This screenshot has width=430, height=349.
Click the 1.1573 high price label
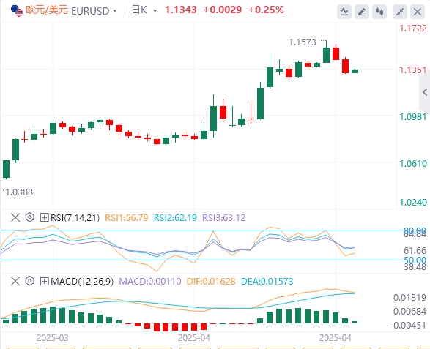303,42
